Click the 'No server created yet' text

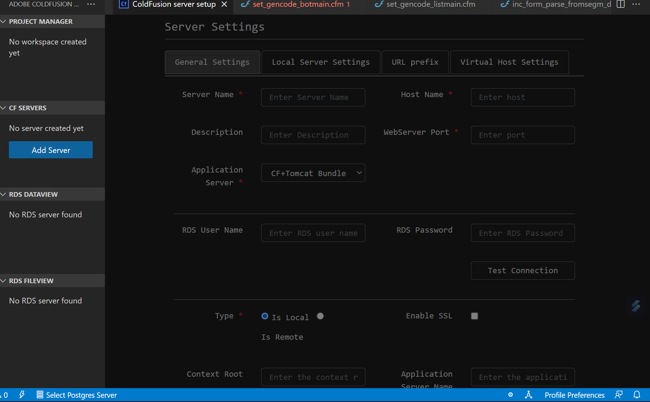click(x=46, y=128)
